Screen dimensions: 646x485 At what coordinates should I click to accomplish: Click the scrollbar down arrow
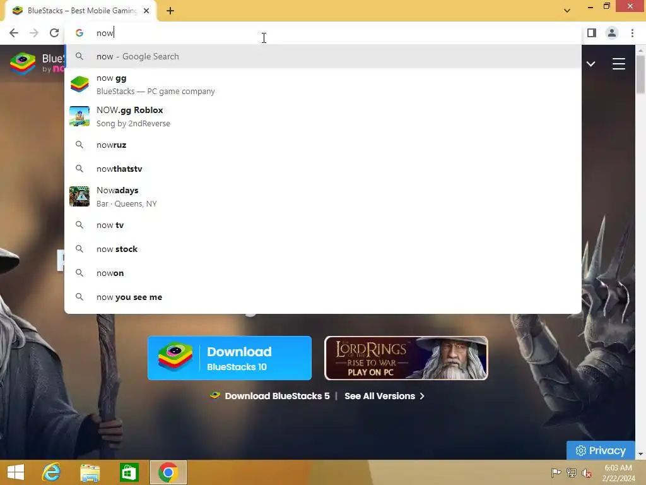tap(640, 454)
